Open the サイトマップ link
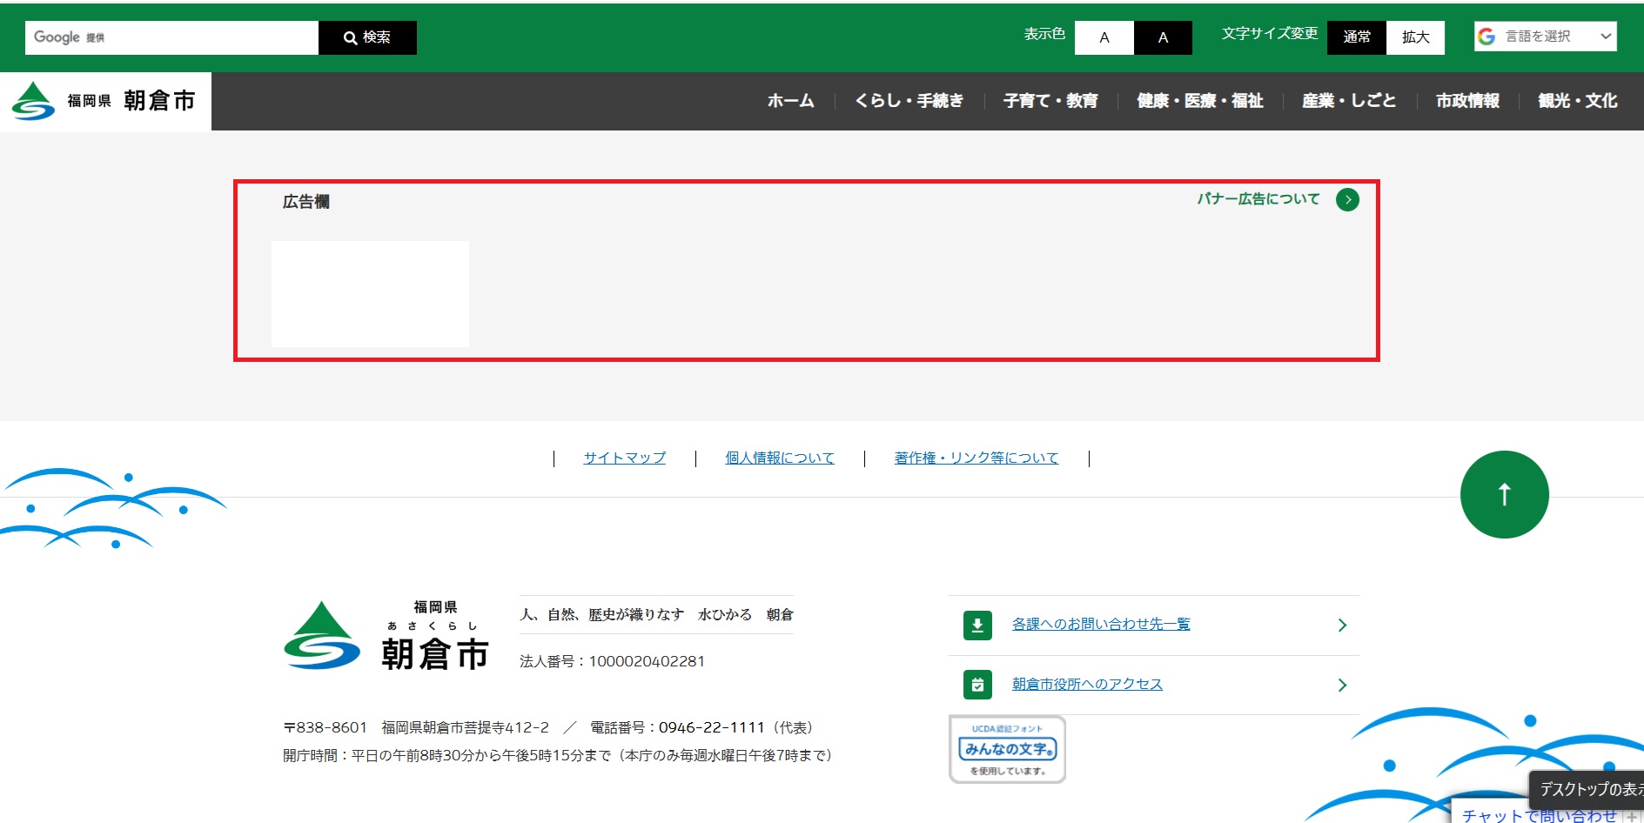 click(x=624, y=458)
